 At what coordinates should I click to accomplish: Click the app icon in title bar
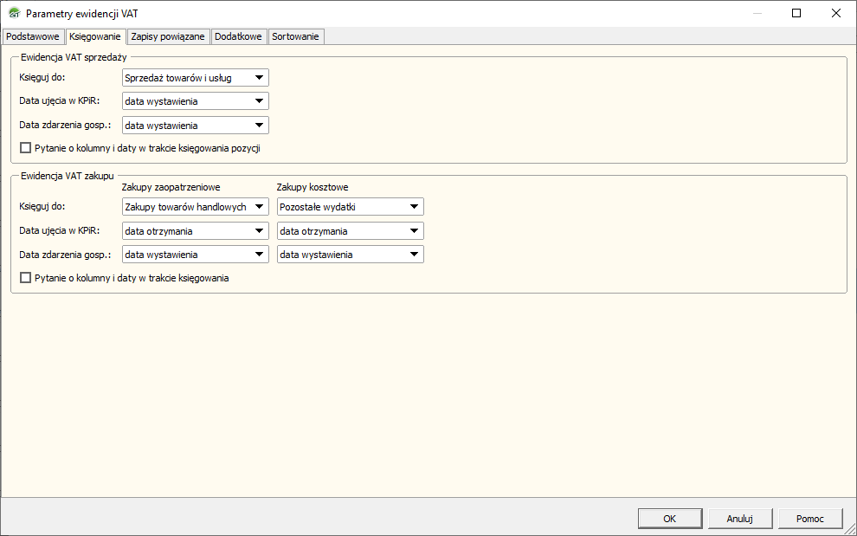pyautogui.click(x=14, y=14)
